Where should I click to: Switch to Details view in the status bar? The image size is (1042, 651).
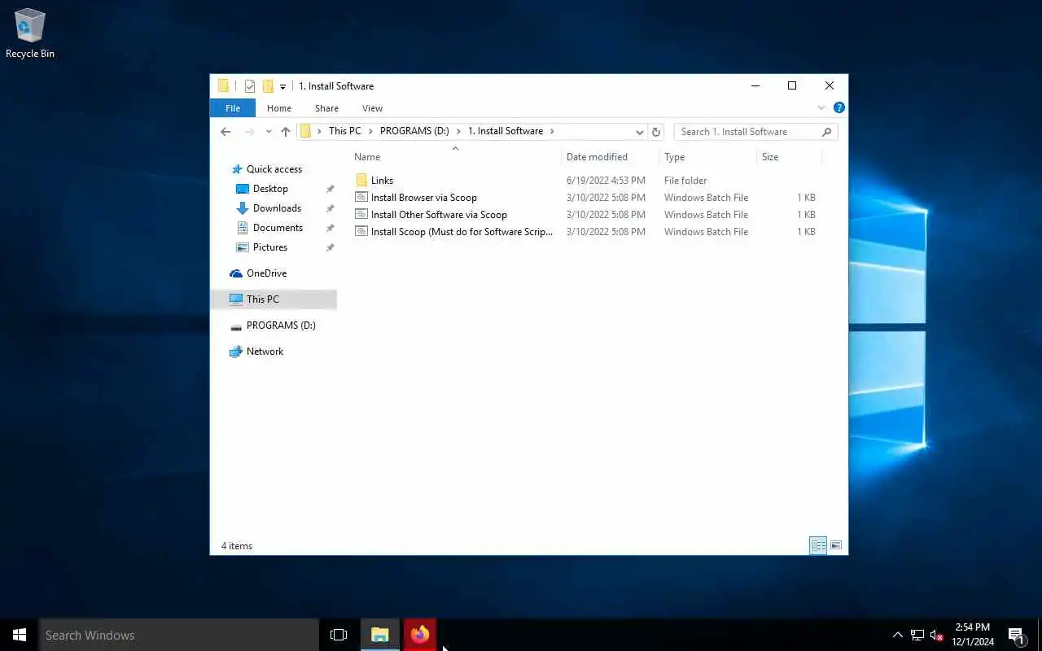click(818, 545)
